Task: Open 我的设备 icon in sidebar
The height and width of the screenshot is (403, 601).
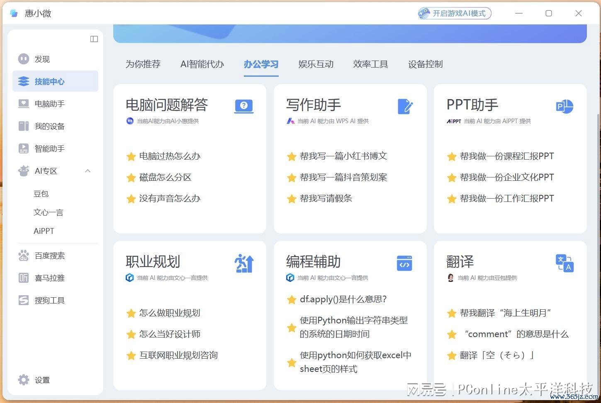Action: tap(24, 126)
